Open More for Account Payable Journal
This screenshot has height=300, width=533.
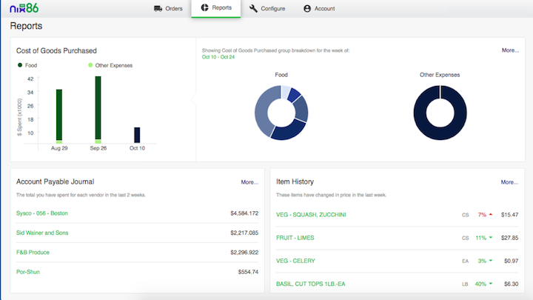[x=249, y=182]
